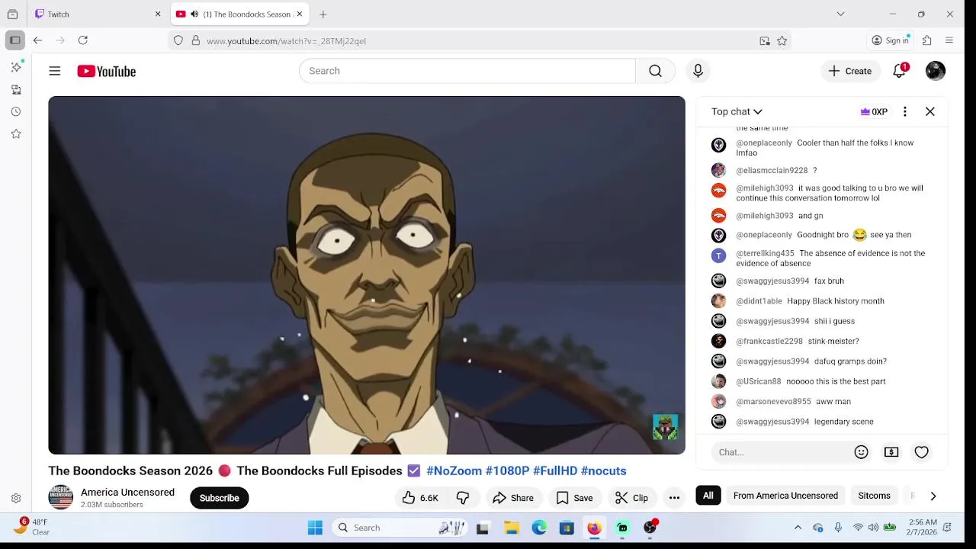
Task: Select the Sitcoms filter chip
Action: pyautogui.click(x=874, y=496)
